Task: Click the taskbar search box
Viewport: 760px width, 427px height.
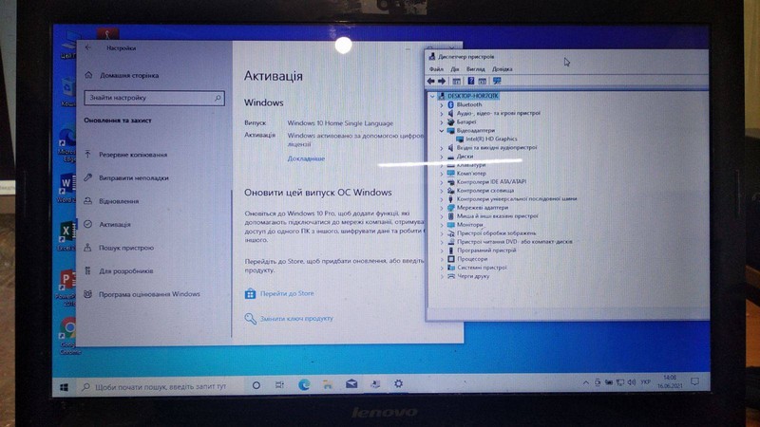Action: click(x=161, y=386)
